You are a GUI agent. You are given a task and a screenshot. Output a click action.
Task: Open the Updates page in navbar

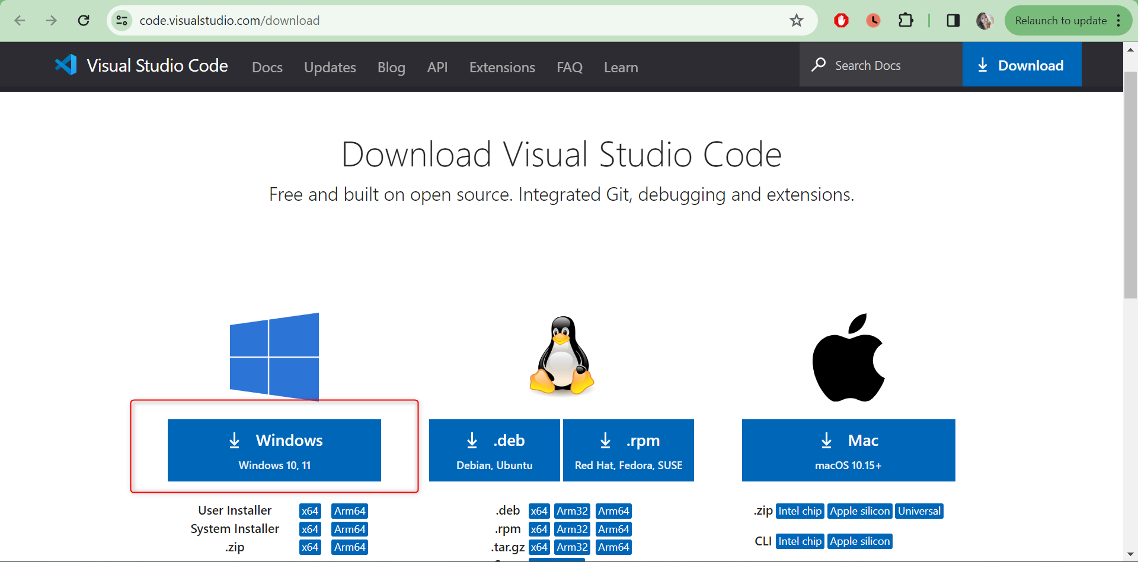point(330,68)
